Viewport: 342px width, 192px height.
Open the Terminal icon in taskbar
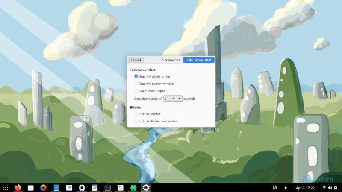coord(108,188)
